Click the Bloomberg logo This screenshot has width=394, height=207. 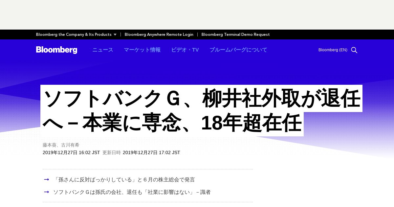point(56,50)
